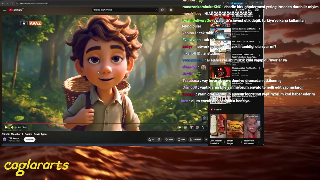Image resolution: width=320 pixels, height=180 pixels.
Task: Open the YouTube Create button
Action: pyautogui.click(x=240, y=10)
